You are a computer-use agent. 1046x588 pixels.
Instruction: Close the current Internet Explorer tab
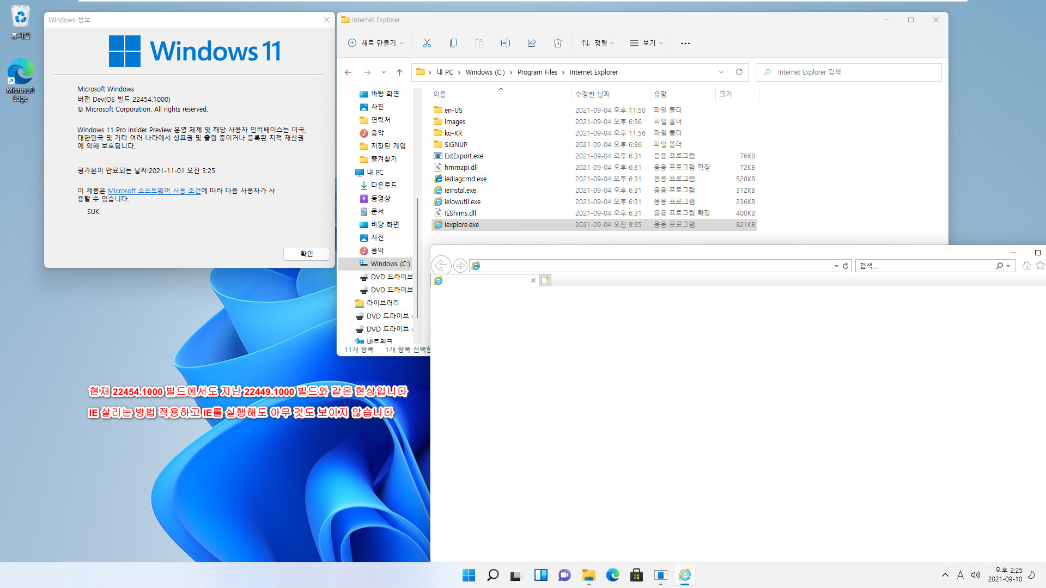point(533,280)
